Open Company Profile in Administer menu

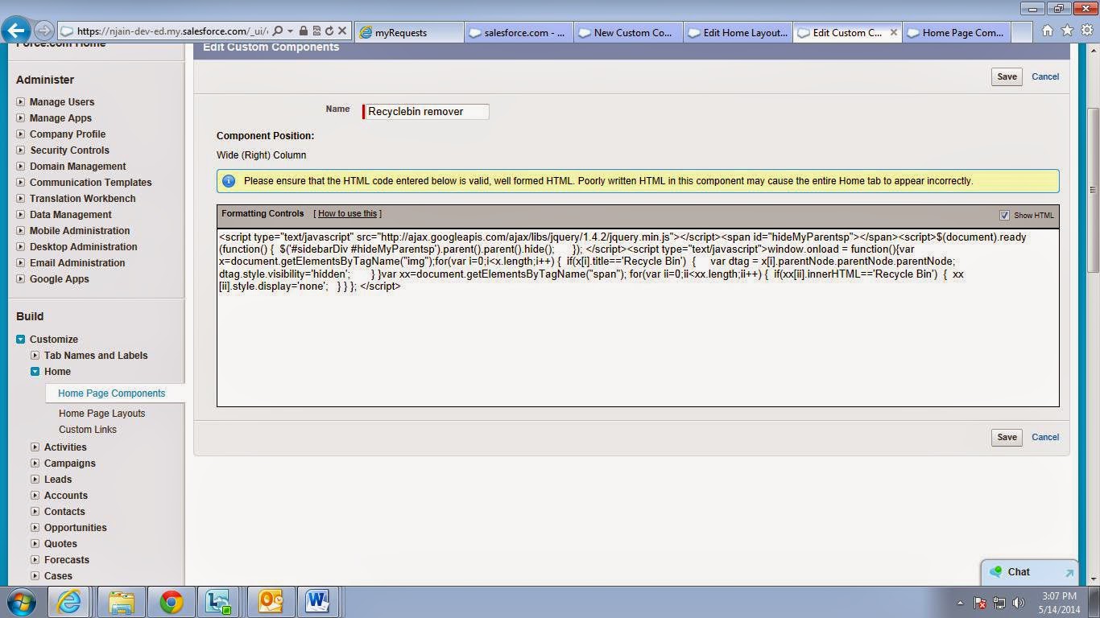point(68,134)
